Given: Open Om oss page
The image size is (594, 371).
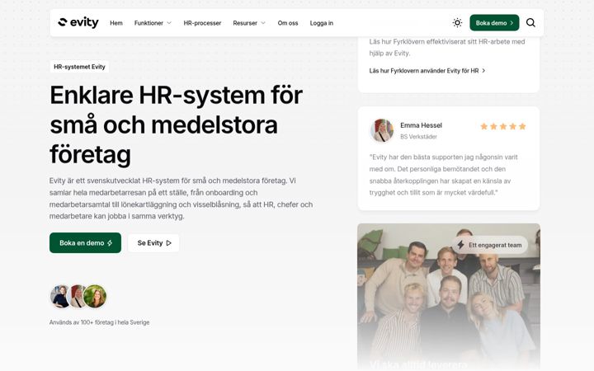Looking at the screenshot, I should point(288,23).
